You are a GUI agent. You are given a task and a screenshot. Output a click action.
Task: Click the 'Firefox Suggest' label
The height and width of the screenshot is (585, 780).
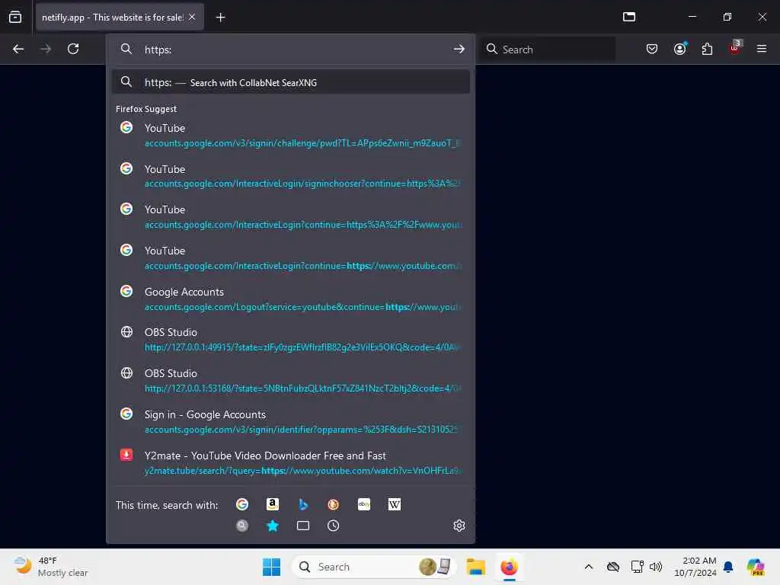[146, 109]
